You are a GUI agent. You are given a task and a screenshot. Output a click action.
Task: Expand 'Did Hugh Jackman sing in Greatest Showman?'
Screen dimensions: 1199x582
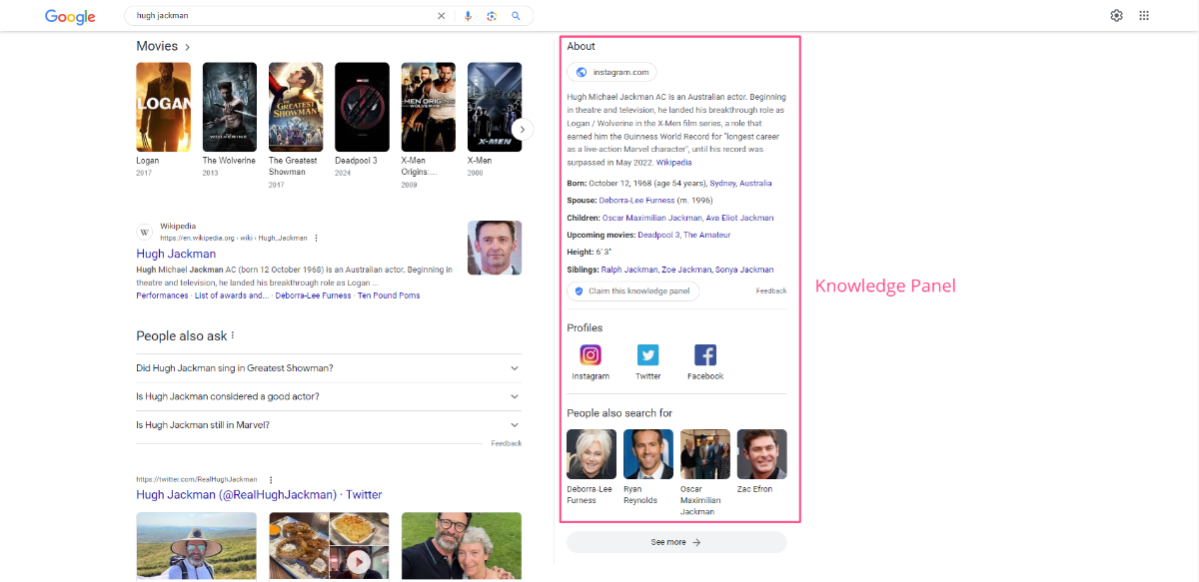coord(329,368)
